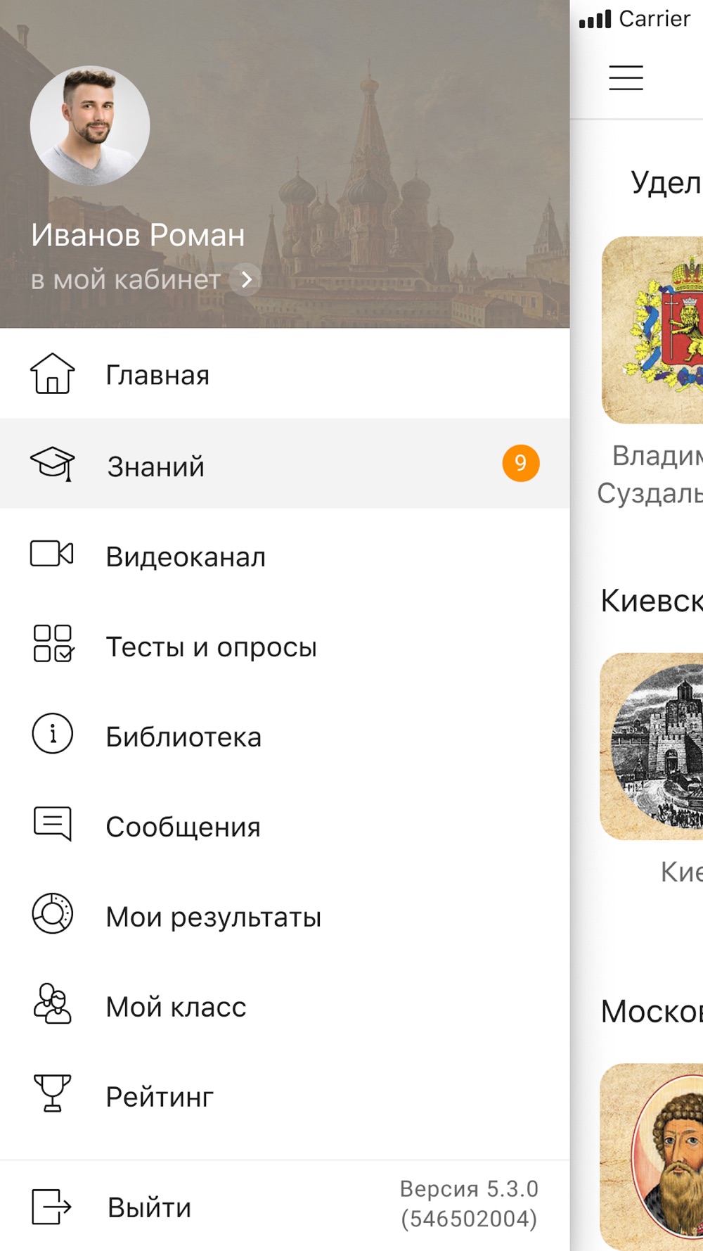703x1251 pixels.
Task: Tap Roman Ivanov's profile avatar photo
Action: (x=90, y=126)
